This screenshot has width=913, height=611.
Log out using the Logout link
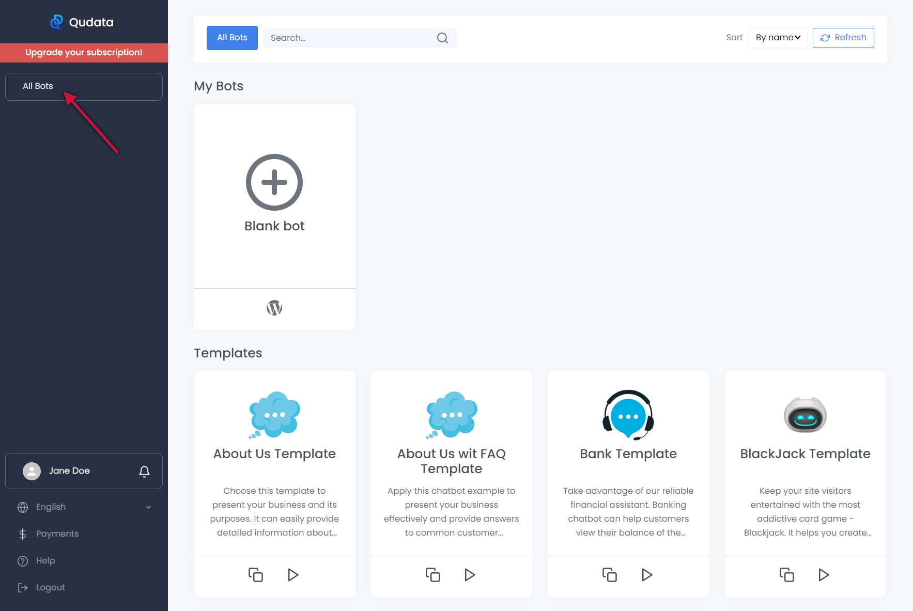[50, 588]
